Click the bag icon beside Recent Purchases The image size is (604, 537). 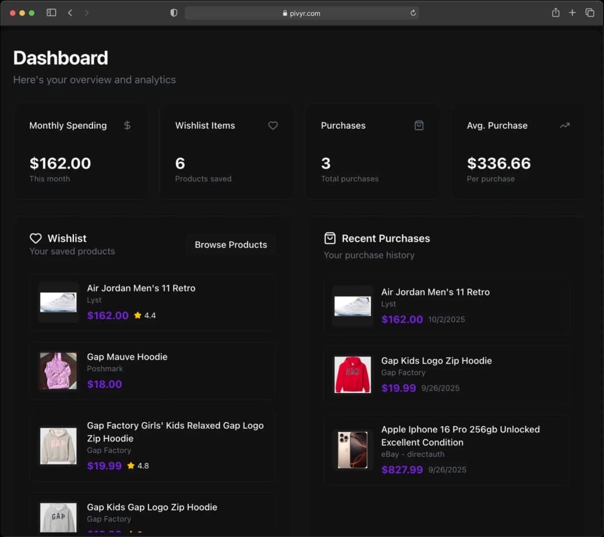[330, 238]
